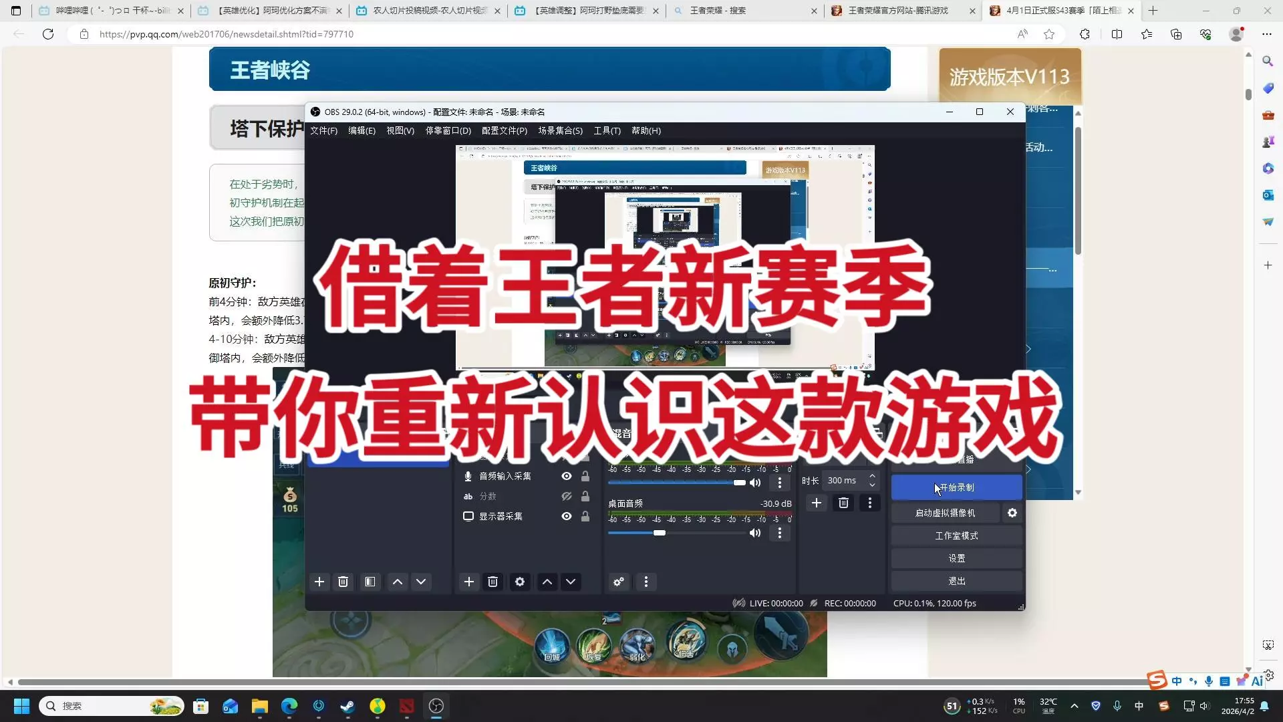The height and width of the screenshot is (722, 1283).
Task: Open virtual camera settings gear
Action: (1012, 513)
